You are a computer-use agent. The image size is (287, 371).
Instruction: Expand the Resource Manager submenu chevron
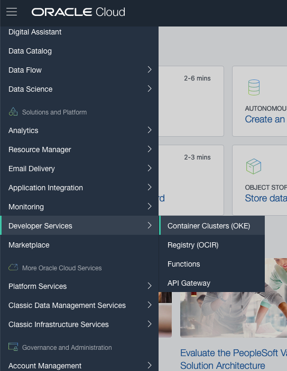click(x=150, y=149)
